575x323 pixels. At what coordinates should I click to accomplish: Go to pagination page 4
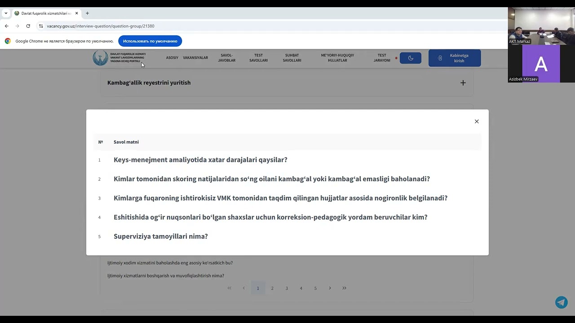point(301,288)
